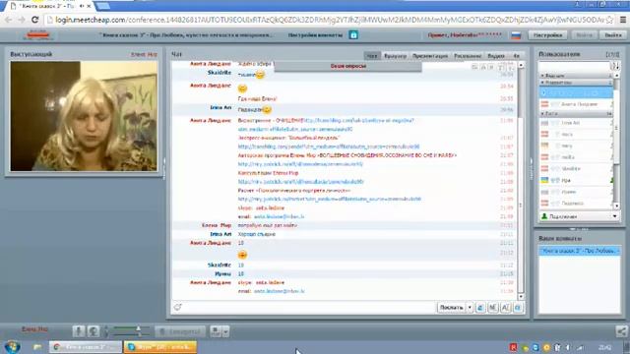Toggle the webcam button in bottom bar
This screenshot has width=630, height=354.
tap(94, 331)
